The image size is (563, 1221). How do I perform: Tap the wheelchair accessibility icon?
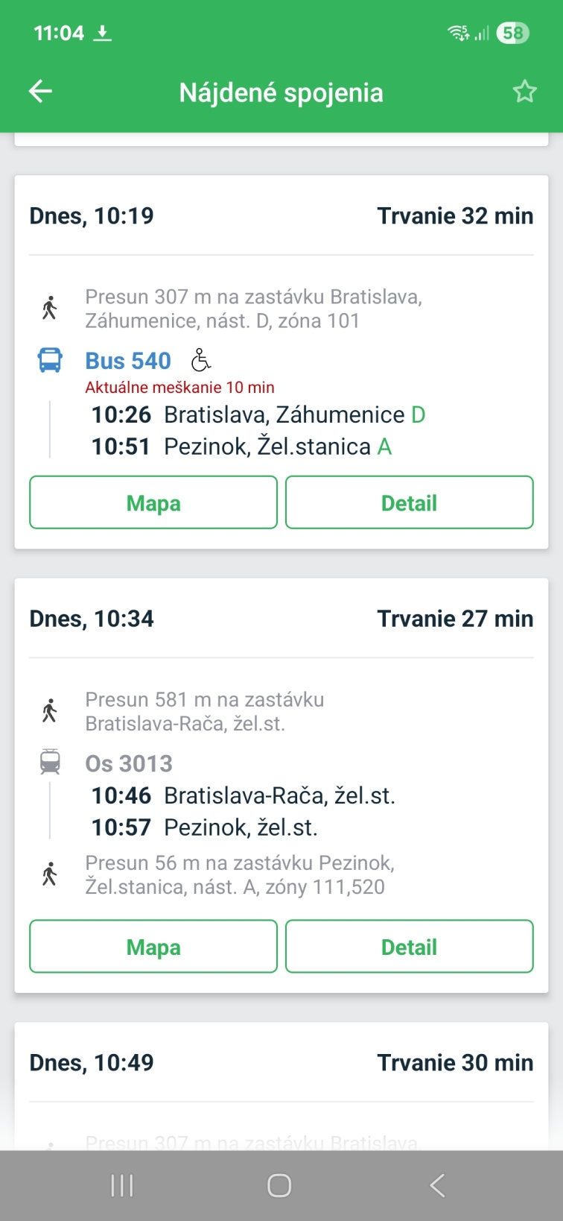coord(200,360)
